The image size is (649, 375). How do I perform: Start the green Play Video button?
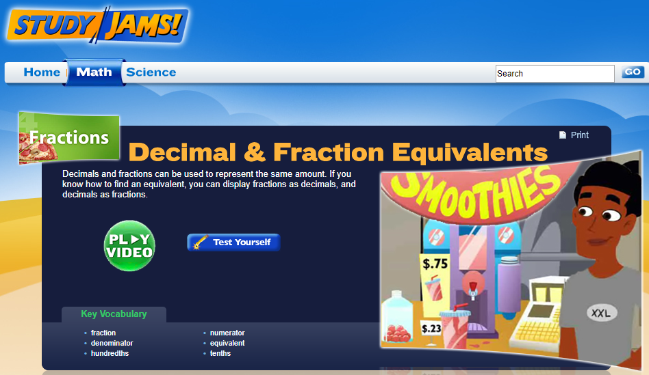(x=129, y=246)
